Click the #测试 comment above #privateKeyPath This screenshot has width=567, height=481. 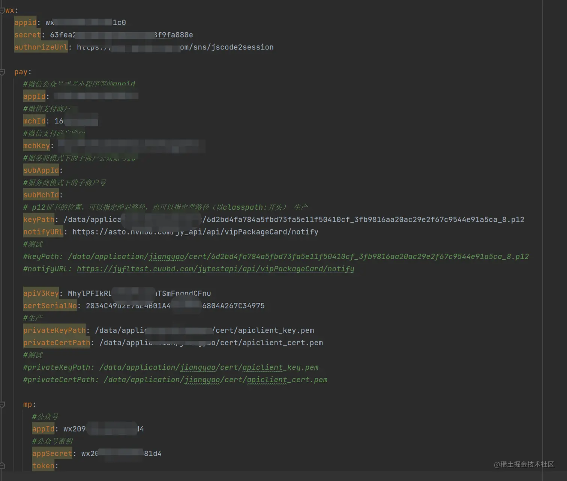pos(33,355)
